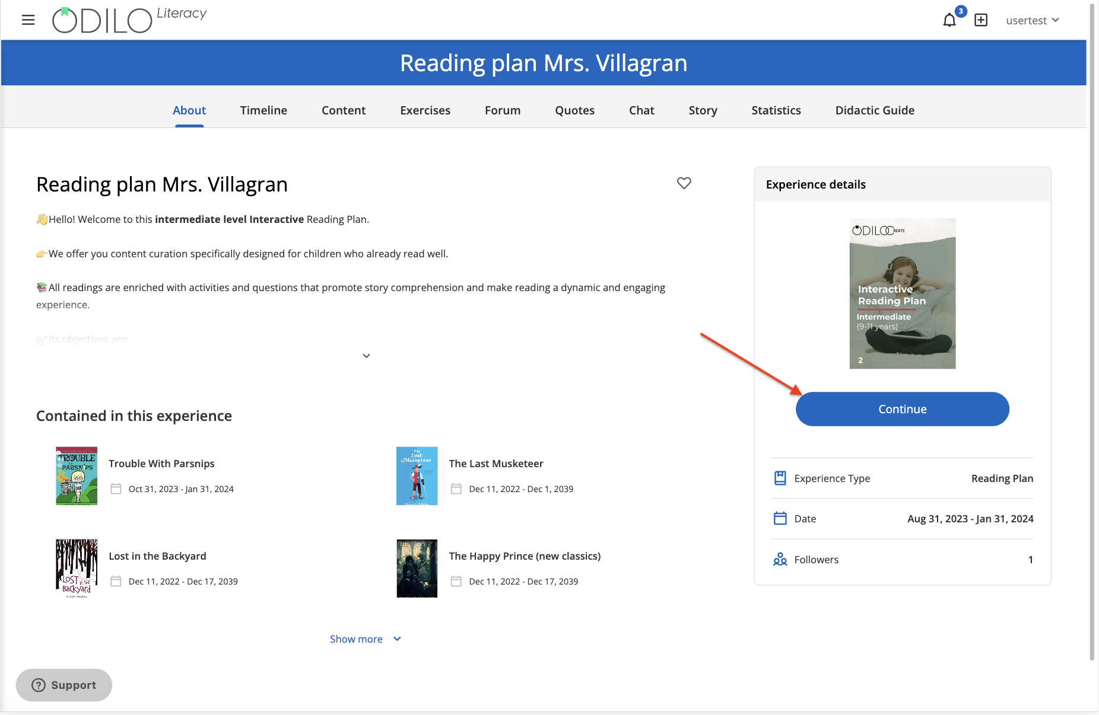The height and width of the screenshot is (715, 1099).
Task: Click the vertical page scrollbar
Action: (1092, 332)
